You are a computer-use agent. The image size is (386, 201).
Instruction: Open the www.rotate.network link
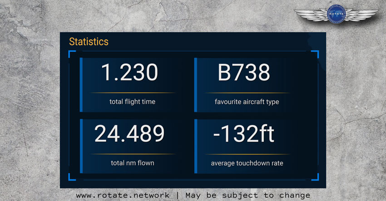pyautogui.click(x=123, y=196)
